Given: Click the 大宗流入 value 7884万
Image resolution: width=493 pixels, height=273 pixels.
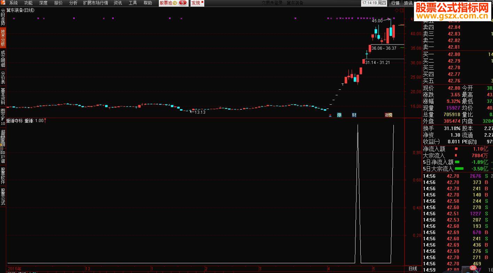Looking at the screenshot, I should point(480,155).
